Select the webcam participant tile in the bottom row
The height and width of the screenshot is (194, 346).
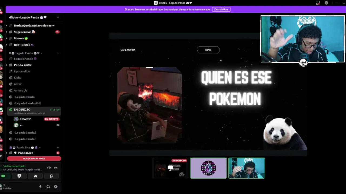click(x=247, y=168)
